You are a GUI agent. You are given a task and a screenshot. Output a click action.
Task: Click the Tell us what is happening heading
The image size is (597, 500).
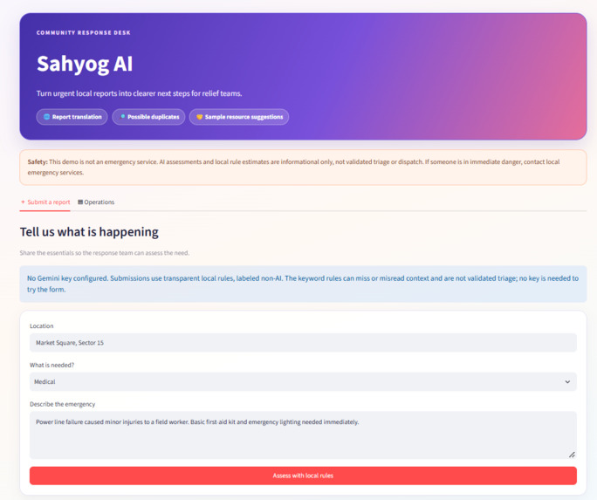[89, 232]
